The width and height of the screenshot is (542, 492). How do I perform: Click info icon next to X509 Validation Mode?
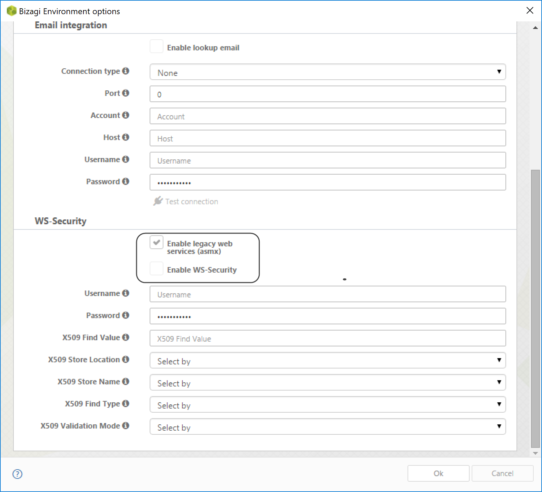coord(126,425)
